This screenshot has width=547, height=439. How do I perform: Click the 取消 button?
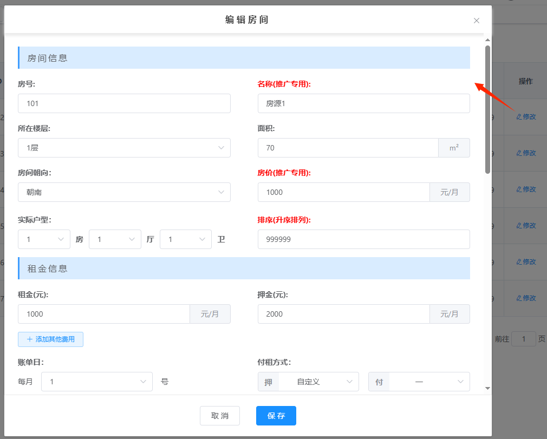(x=219, y=416)
